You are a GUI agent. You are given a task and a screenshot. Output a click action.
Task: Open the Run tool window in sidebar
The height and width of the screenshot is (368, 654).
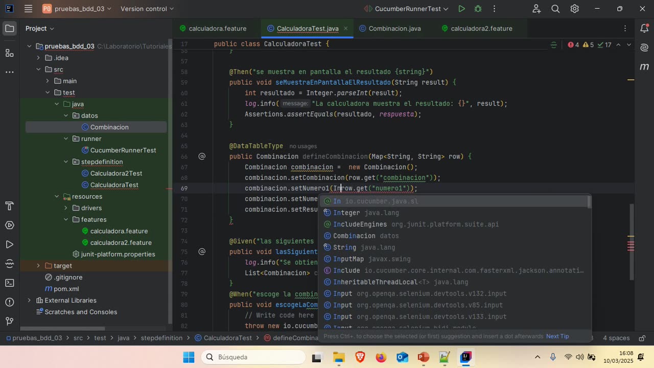coord(9,244)
